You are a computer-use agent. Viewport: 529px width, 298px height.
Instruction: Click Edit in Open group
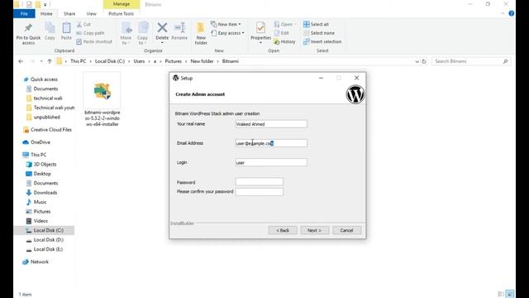(282, 33)
